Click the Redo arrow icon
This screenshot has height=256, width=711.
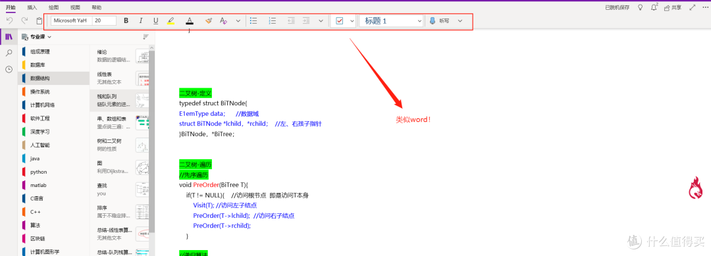coord(24,21)
